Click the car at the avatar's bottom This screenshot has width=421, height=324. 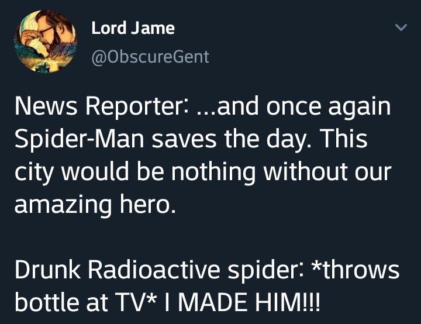point(41,66)
